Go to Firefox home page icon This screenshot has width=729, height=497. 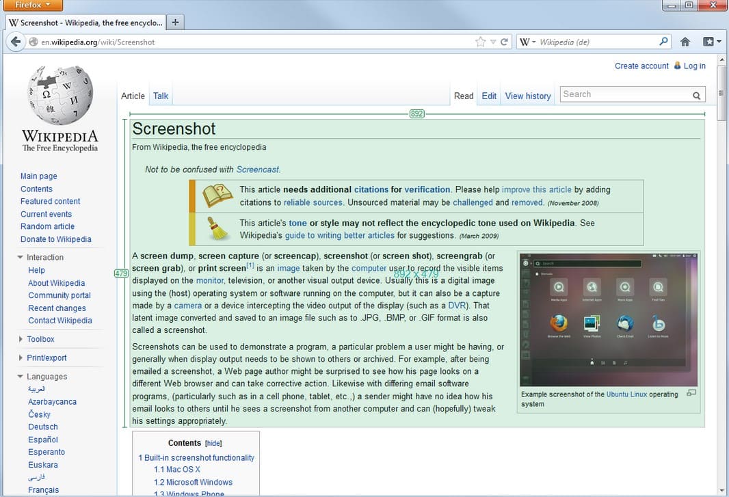(685, 42)
